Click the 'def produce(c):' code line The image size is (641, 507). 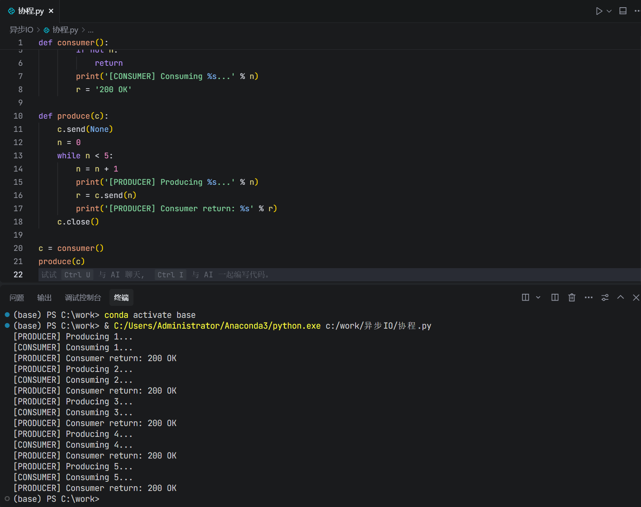(73, 116)
